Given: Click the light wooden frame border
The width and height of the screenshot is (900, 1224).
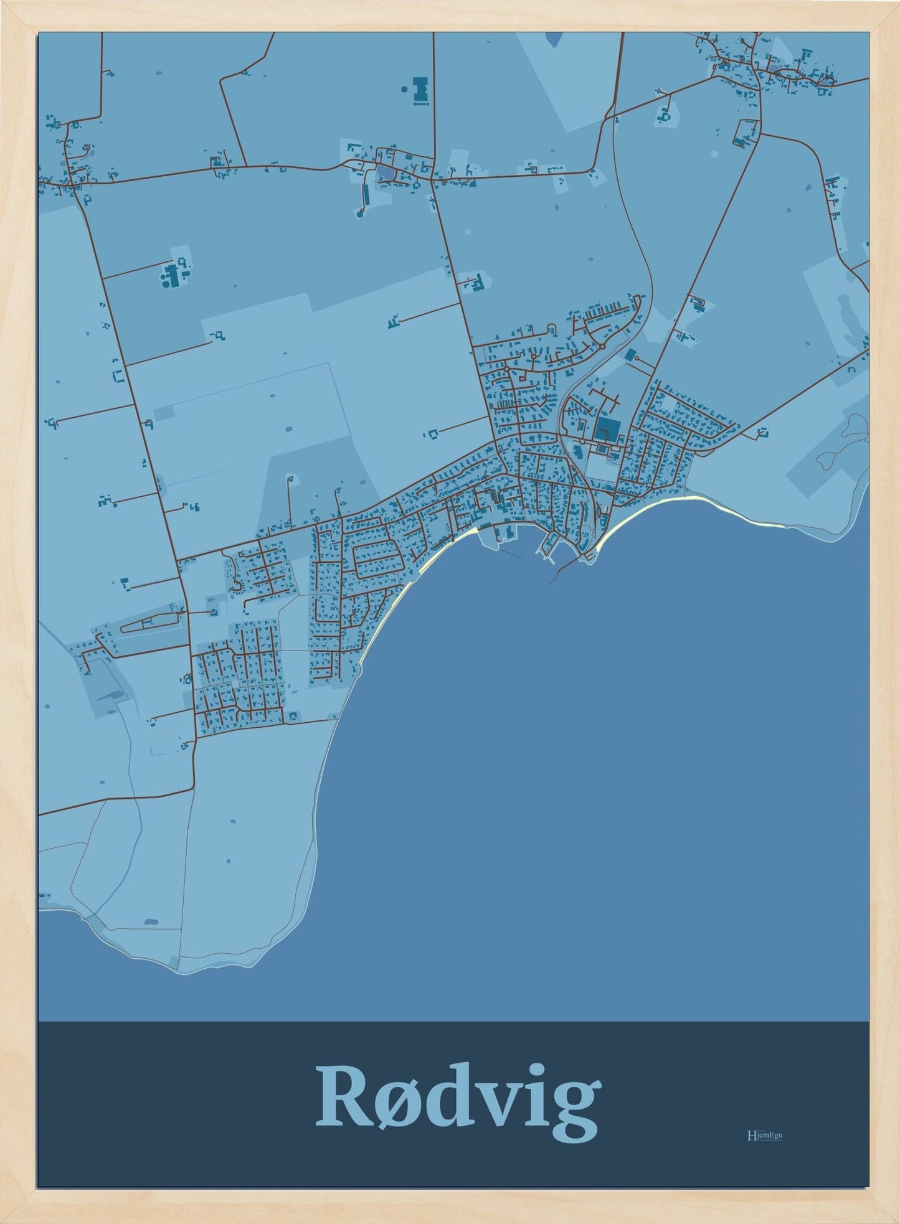Looking at the screenshot, I should pos(19,623).
